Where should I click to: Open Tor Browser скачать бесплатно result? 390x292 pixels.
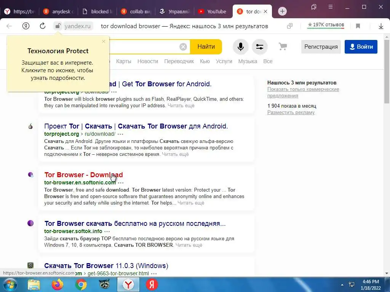click(135, 224)
